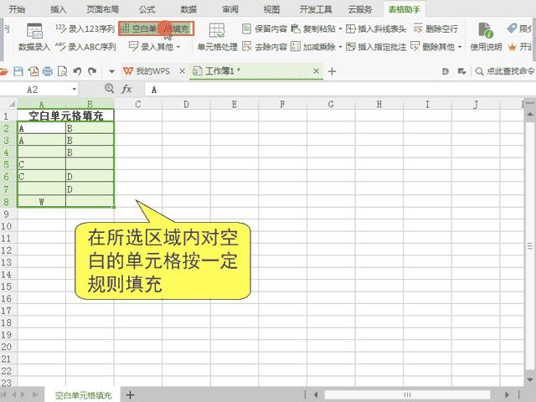
Task: Click the horizontal scrollbar left arrow
Action: pos(316,394)
